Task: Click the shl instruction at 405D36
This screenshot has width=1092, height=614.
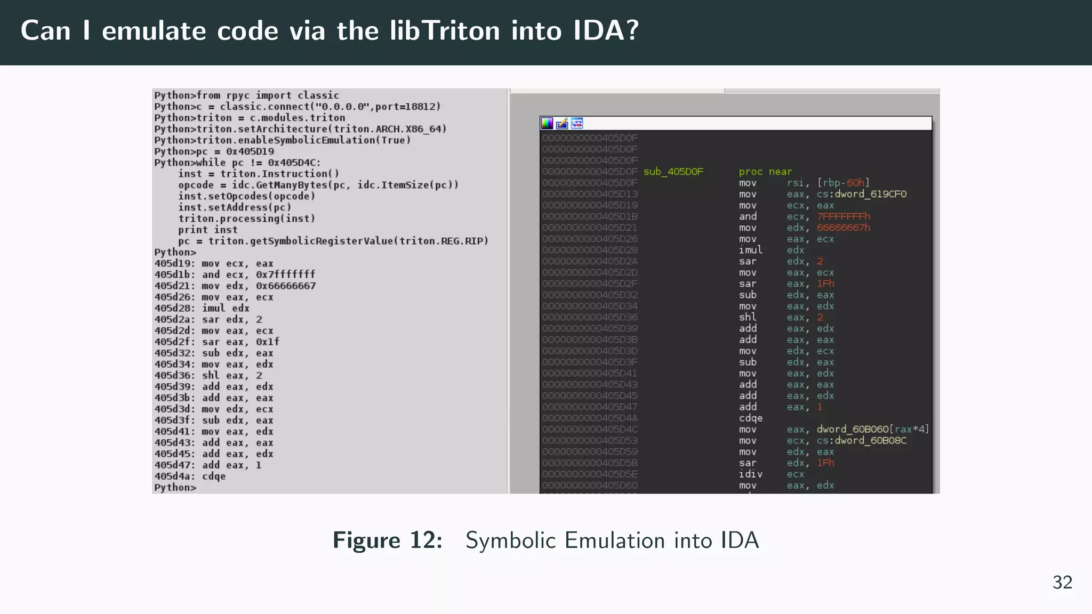Action: (748, 317)
